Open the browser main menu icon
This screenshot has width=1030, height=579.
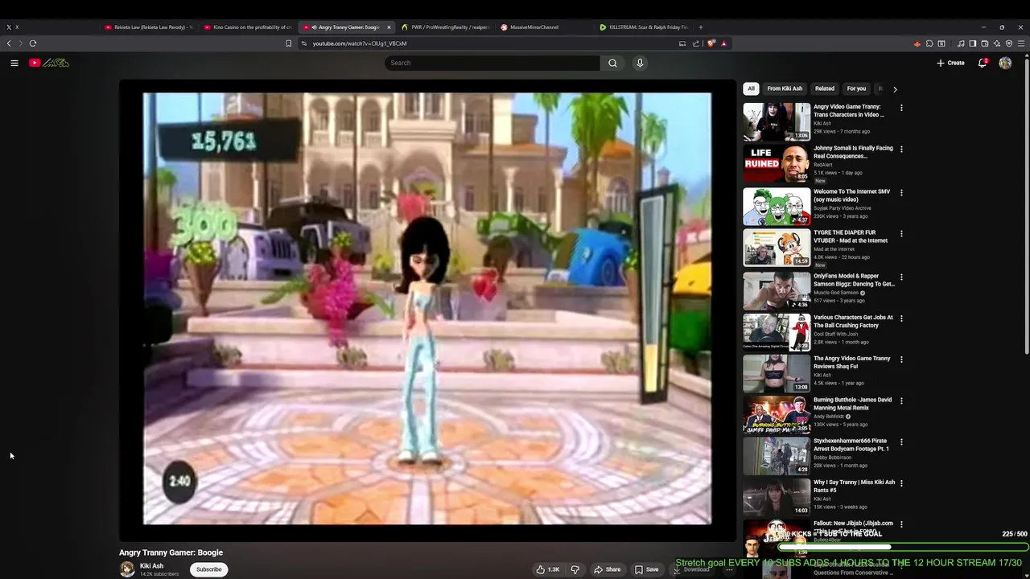pyautogui.click(x=1021, y=43)
